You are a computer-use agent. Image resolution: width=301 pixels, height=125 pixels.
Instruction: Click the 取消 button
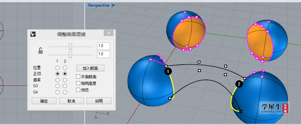71,101
